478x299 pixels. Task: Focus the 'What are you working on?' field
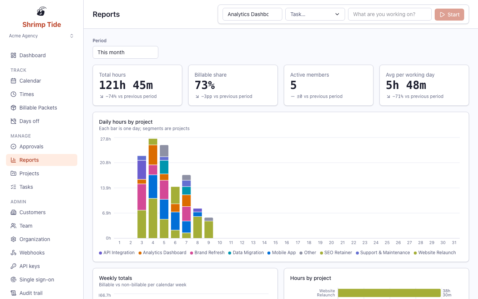pos(390,14)
